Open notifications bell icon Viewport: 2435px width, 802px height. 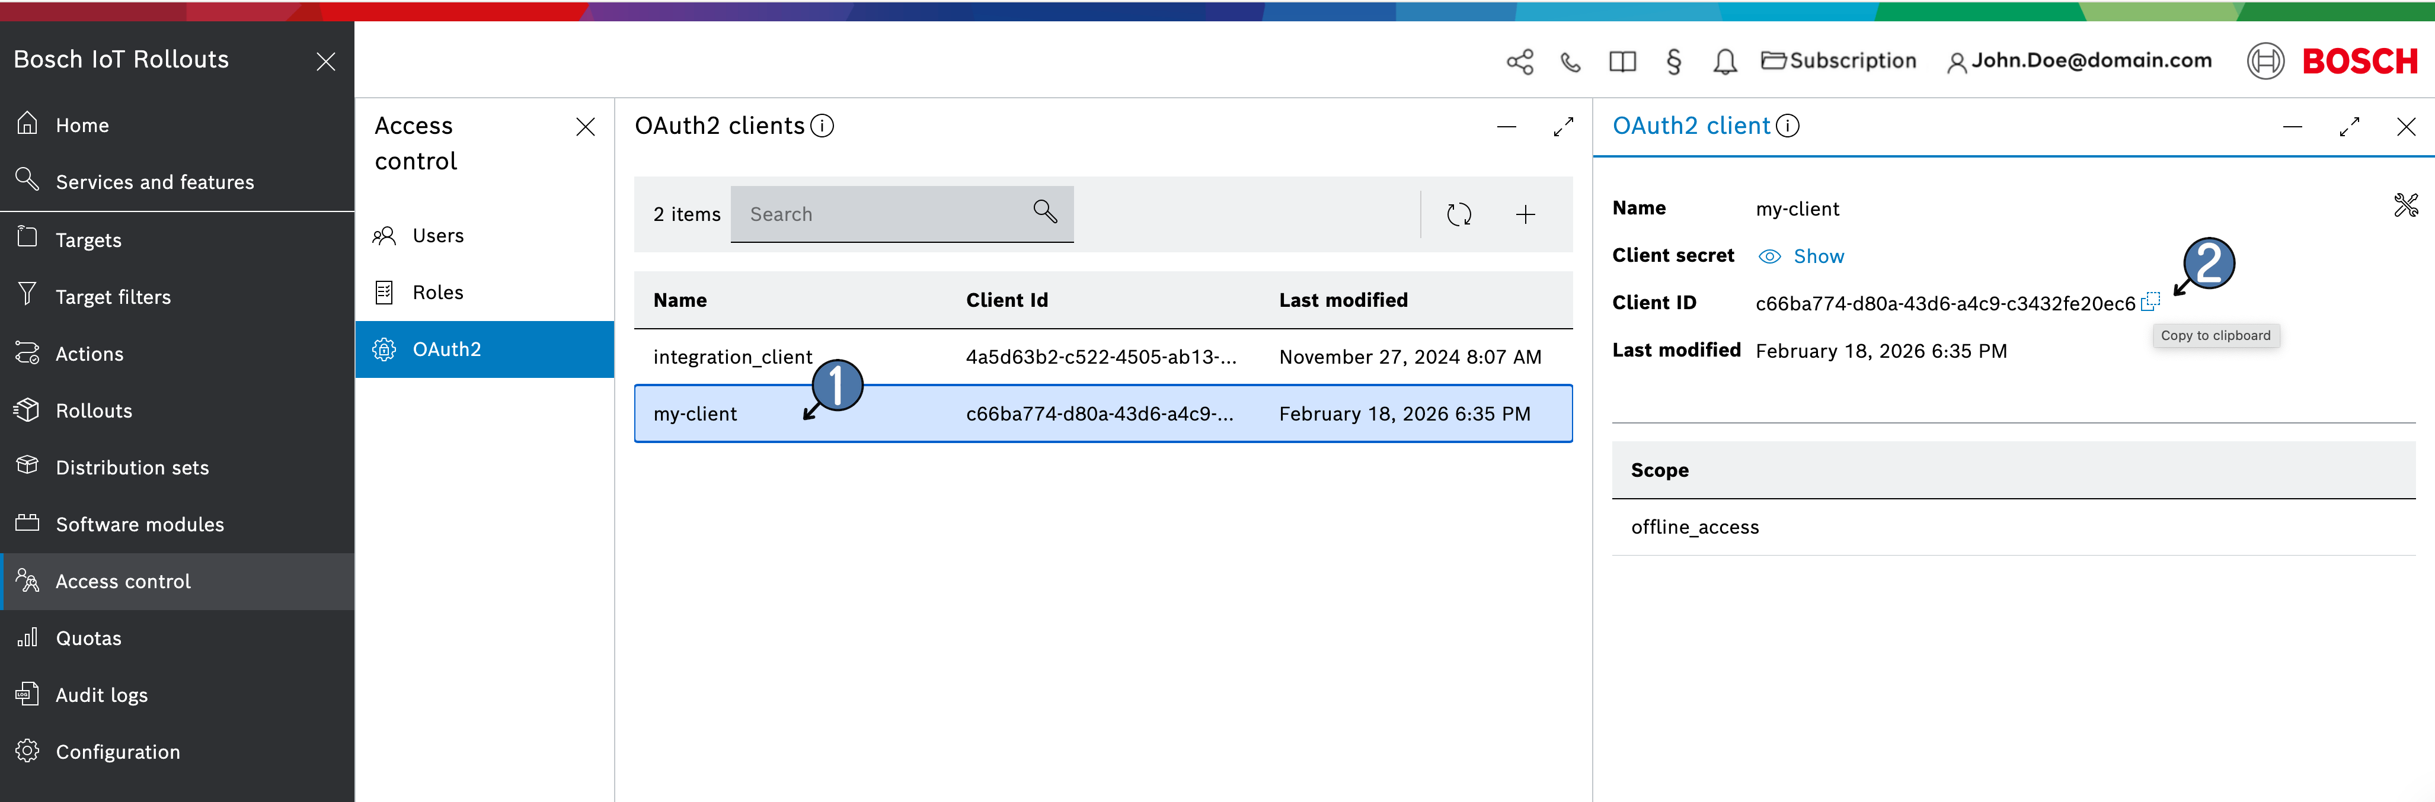click(x=1724, y=62)
